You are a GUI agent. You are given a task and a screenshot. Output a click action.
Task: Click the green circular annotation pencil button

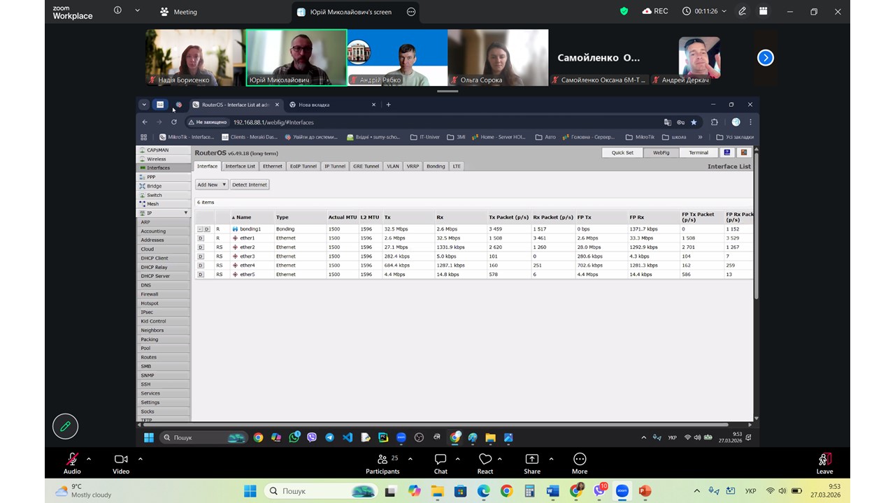[66, 425]
